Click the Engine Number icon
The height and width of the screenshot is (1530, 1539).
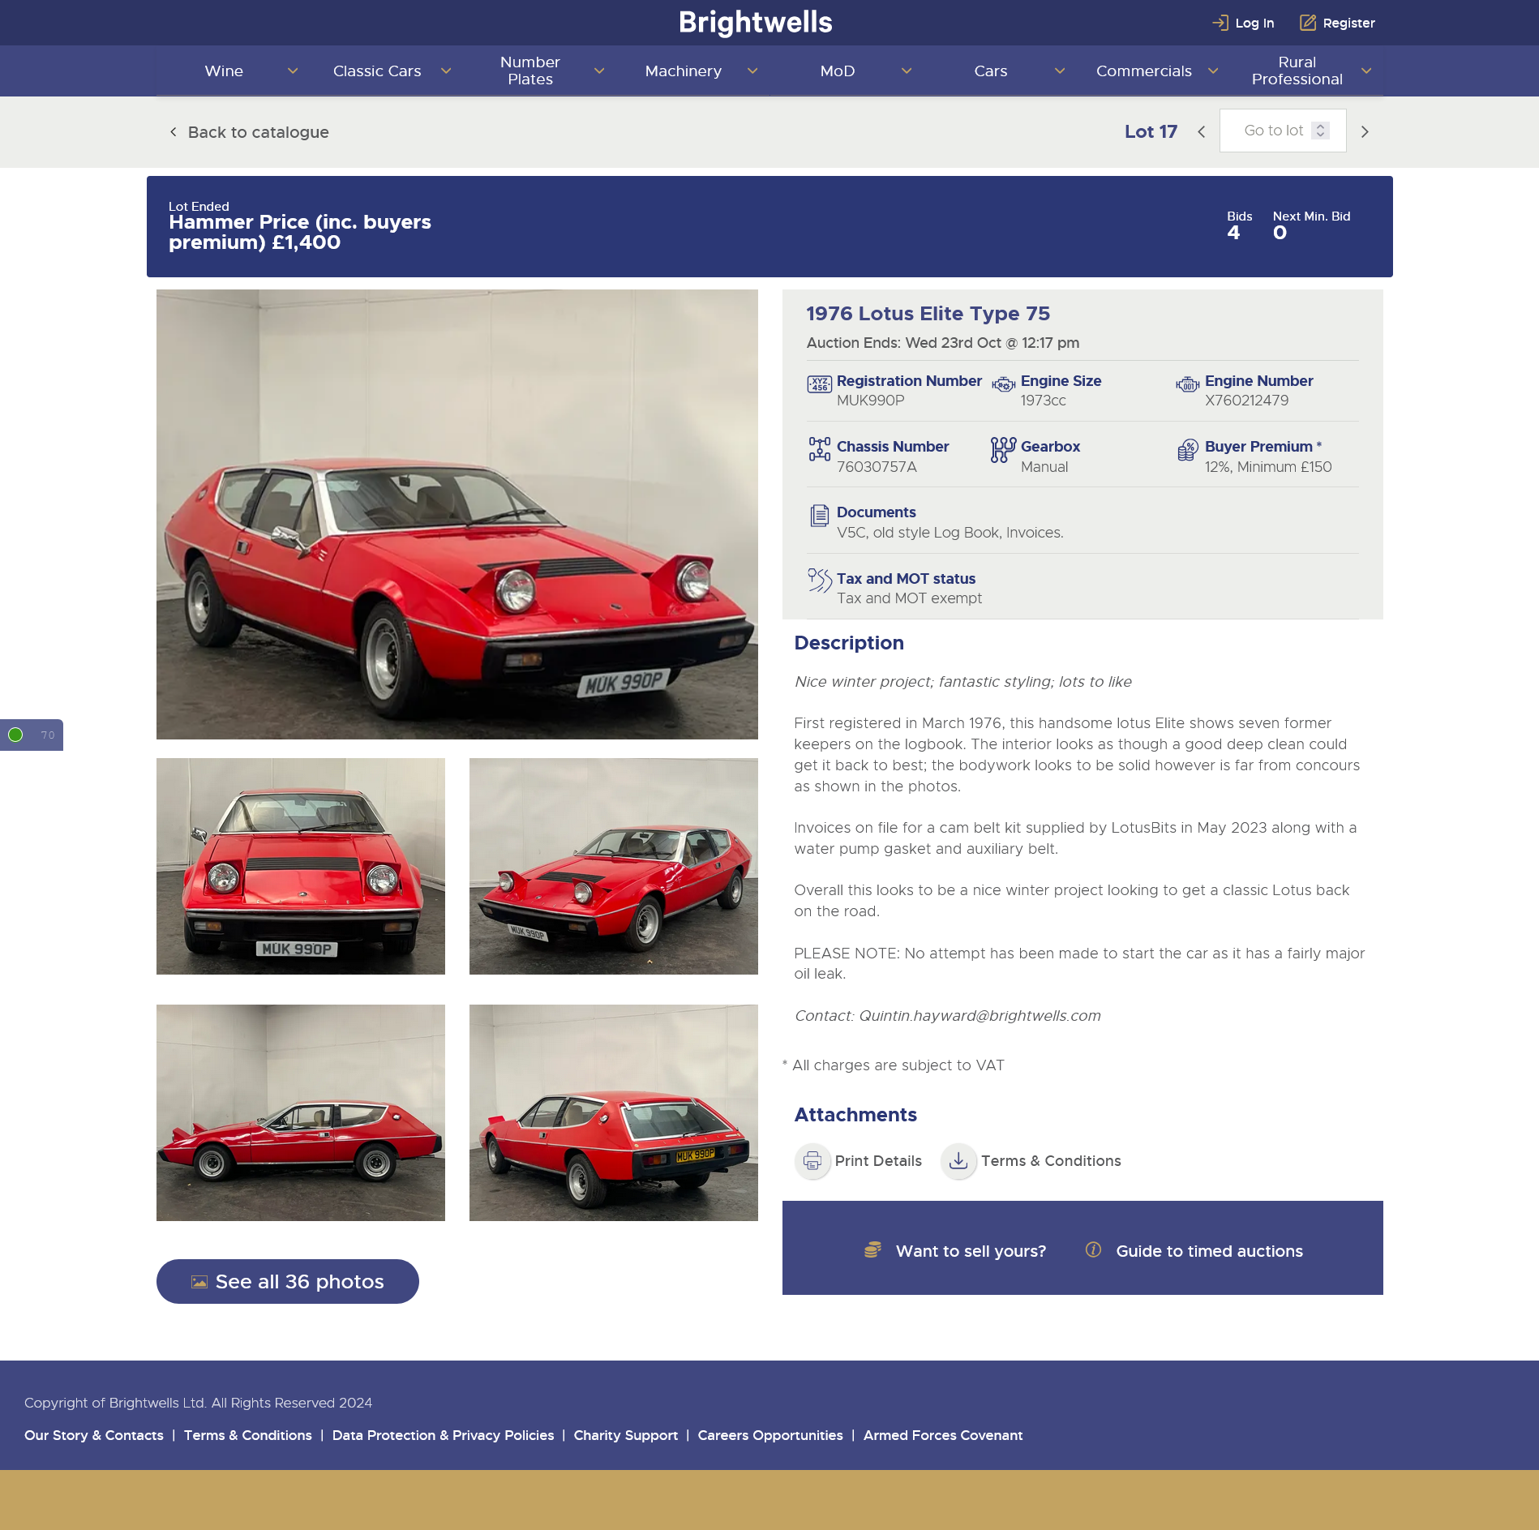[x=1187, y=384]
